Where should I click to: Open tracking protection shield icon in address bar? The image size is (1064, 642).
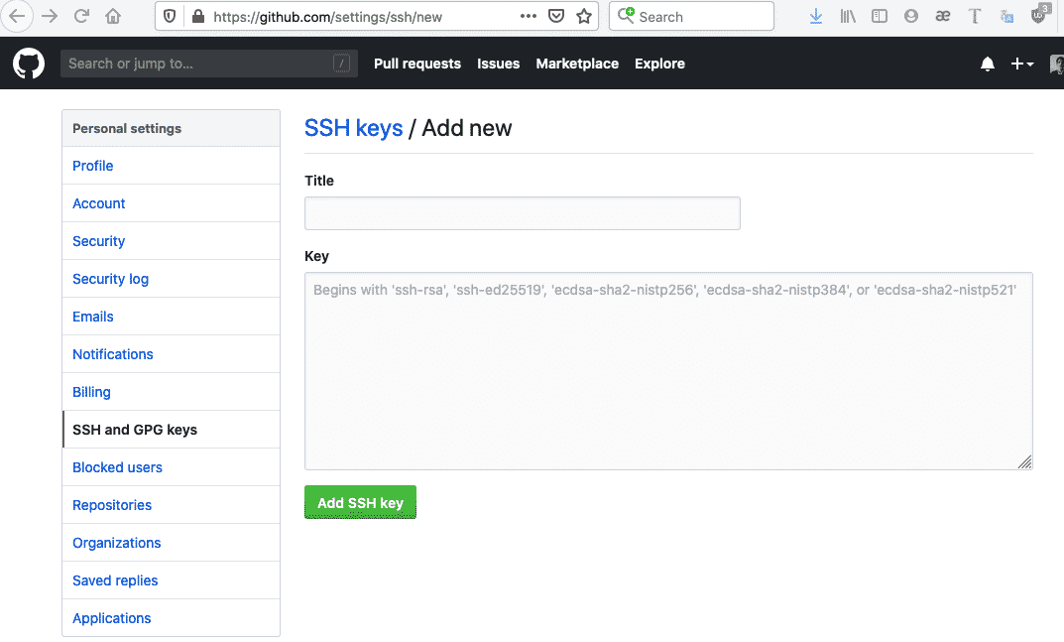170,16
